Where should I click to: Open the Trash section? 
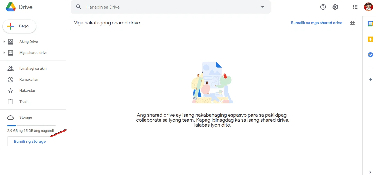(24, 102)
